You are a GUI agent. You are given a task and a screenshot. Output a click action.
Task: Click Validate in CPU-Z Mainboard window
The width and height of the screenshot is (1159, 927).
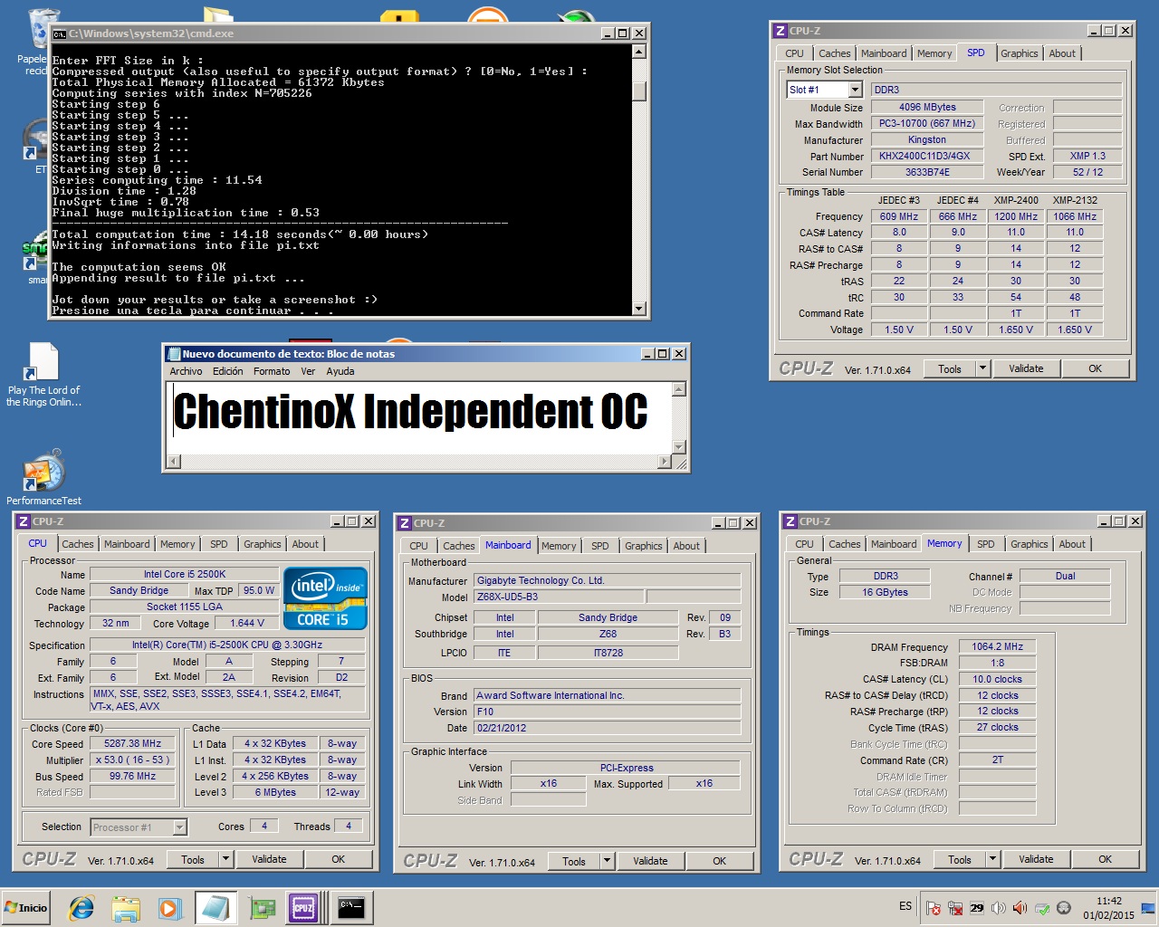pyautogui.click(x=650, y=861)
